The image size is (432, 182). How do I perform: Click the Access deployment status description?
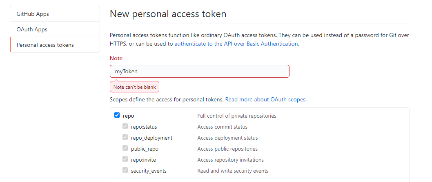point(227,138)
